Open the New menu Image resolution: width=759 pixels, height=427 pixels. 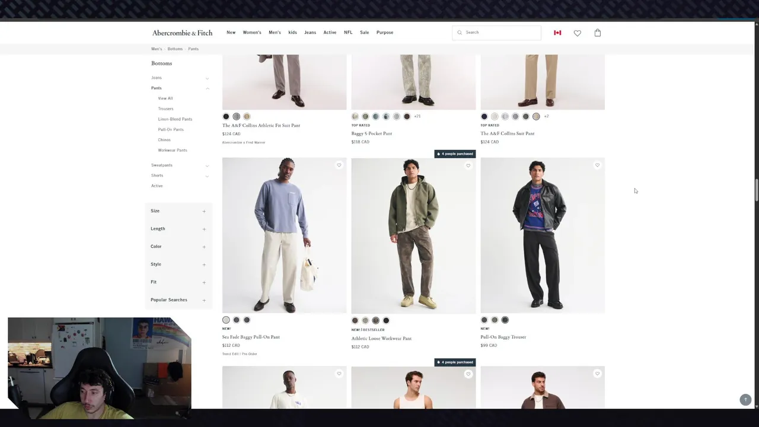[x=231, y=33]
